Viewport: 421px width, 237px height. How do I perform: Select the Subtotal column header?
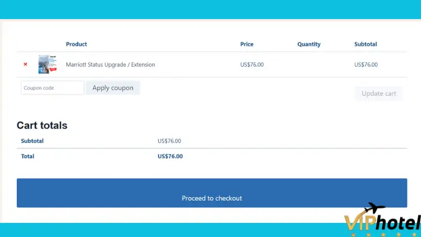coord(365,44)
